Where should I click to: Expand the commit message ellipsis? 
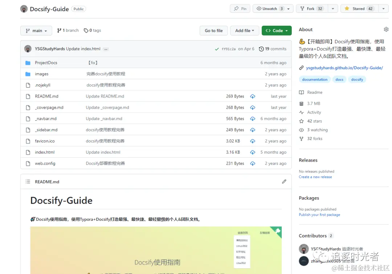pyautogui.click(x=106, y=49)
